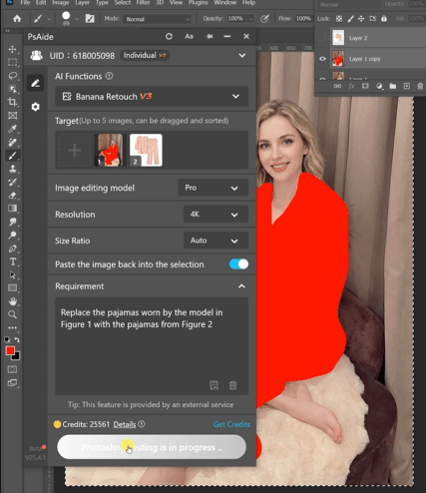Click the PsAide edit pencil sidebar icon
426x493 pixels.
pyautogui.click(x=35, y=83)
